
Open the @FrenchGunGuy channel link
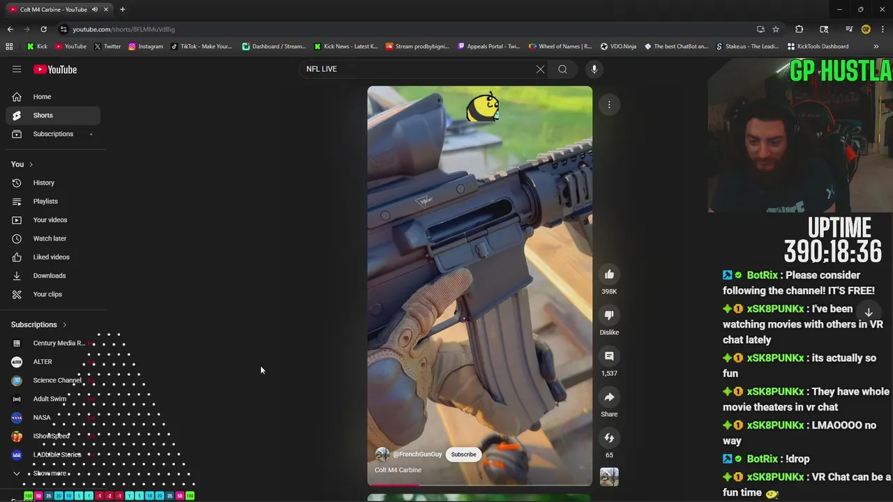click(x=417, y=455)
